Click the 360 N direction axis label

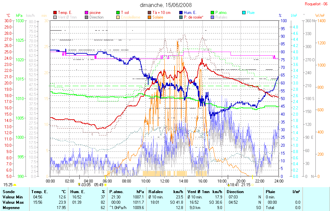(x=310, y=21)
